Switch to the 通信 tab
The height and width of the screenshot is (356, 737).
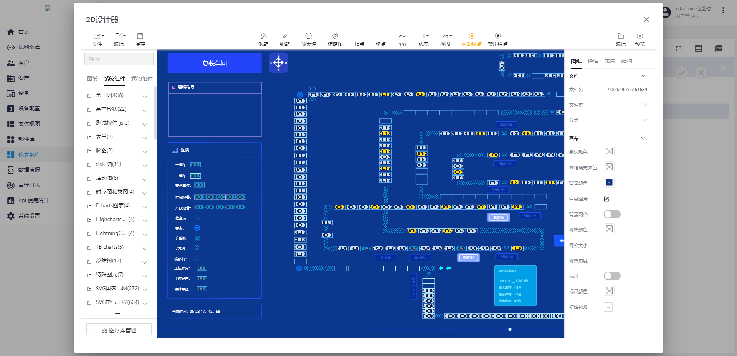coord(593,61)
